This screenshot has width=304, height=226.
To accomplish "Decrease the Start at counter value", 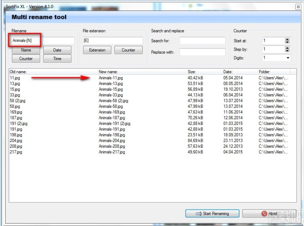I will click(x=287, y=42).
